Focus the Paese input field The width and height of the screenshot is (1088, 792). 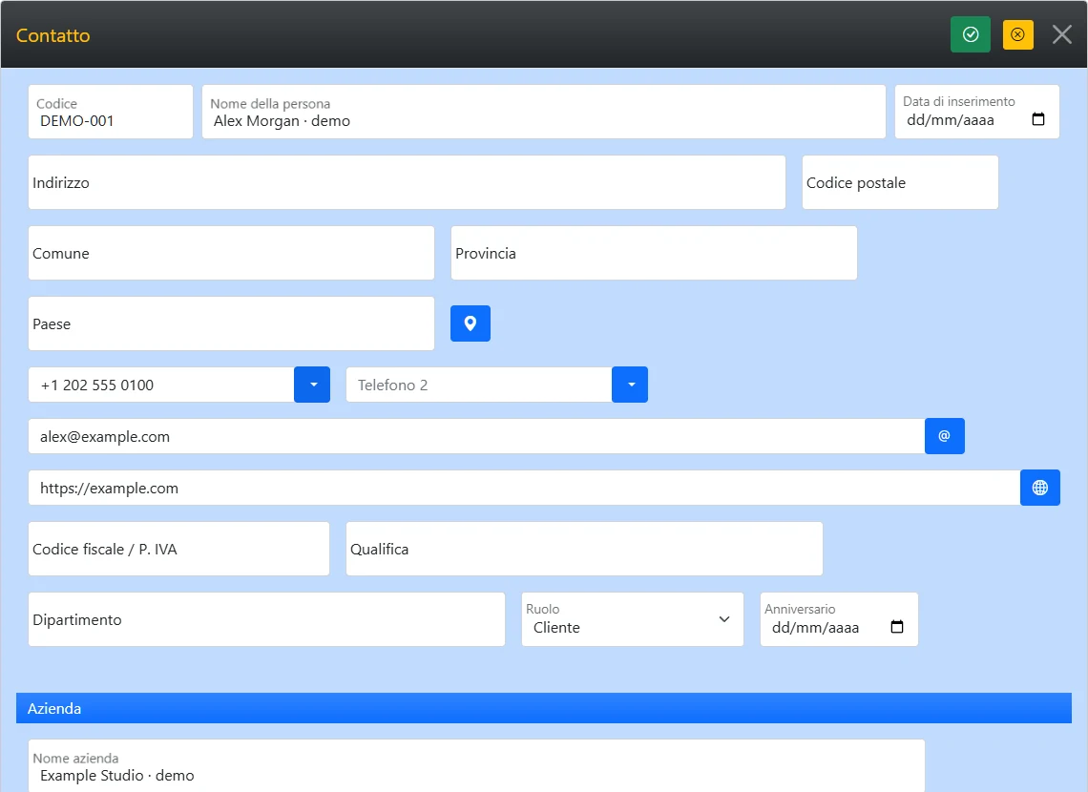coord(231,323)
